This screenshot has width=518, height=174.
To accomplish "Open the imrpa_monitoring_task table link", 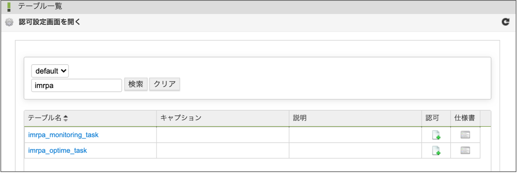I will (x=63, y=135).
